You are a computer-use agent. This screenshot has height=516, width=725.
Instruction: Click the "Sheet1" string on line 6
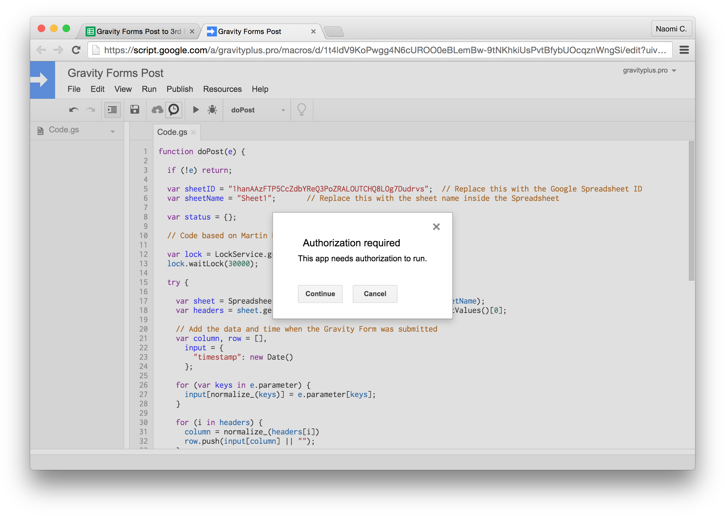coord(254,198)
